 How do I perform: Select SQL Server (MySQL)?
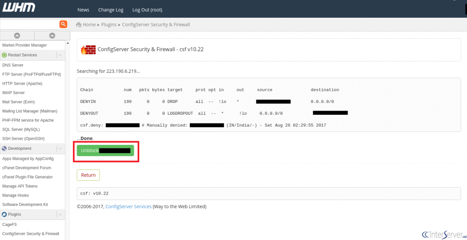pyautogui.click(x=21, y=130)
